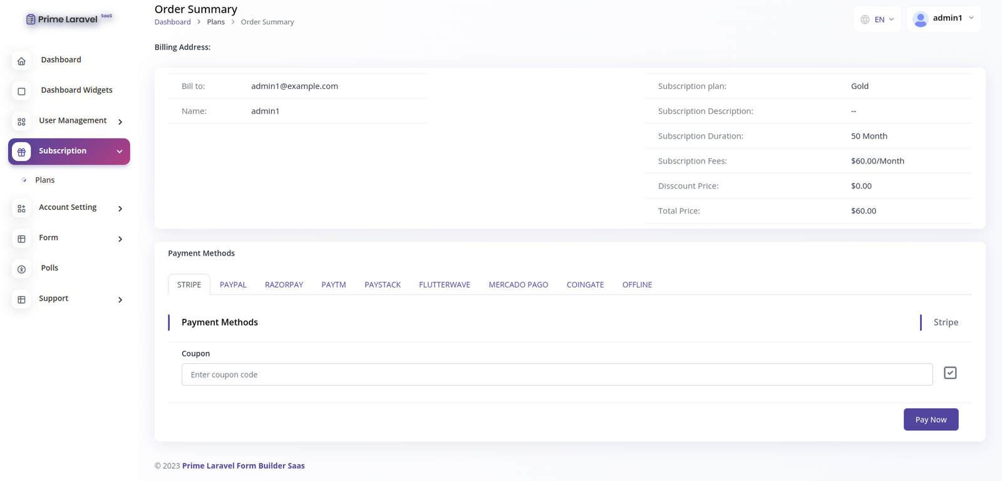Click the Polls icon in sidebar

point(21,269)
